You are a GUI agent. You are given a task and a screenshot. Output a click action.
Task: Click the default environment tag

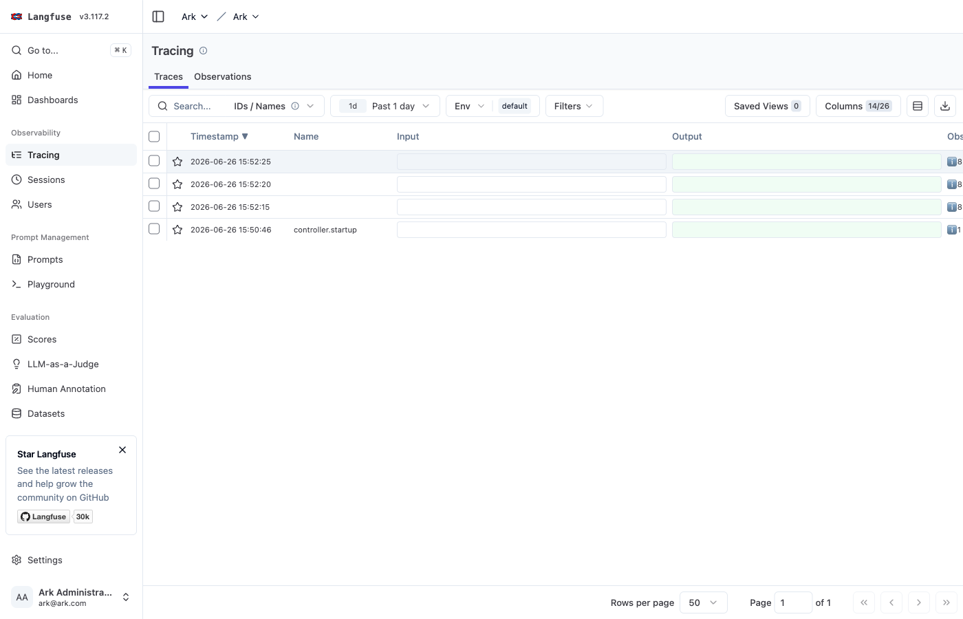[515, 106]
